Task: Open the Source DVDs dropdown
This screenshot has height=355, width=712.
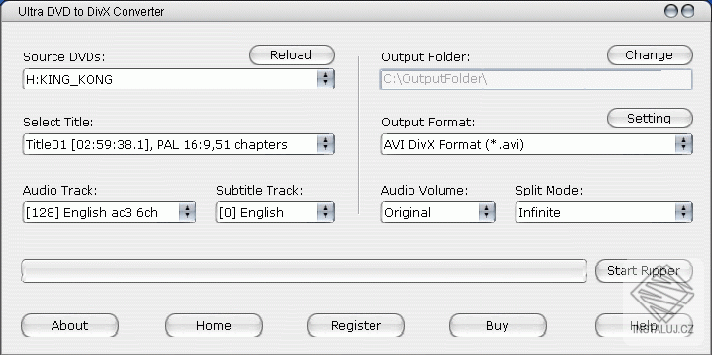Action: [x=178, y=79]
